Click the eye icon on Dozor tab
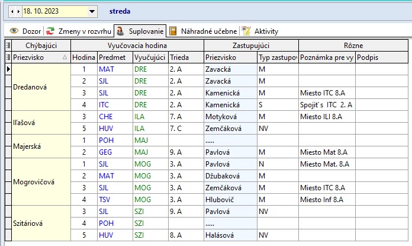412x246 pixels. [x=14, y=31]
